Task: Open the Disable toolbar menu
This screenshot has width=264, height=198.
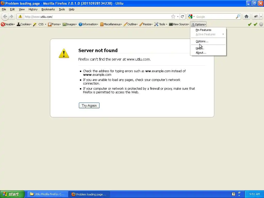Action: [8, 24]
